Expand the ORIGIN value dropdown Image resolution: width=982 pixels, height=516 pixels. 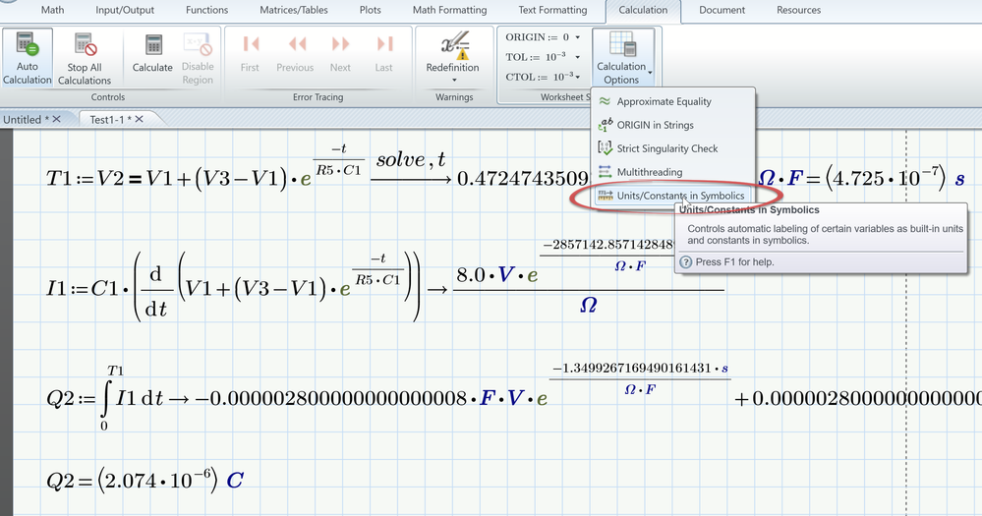[577, 37]
